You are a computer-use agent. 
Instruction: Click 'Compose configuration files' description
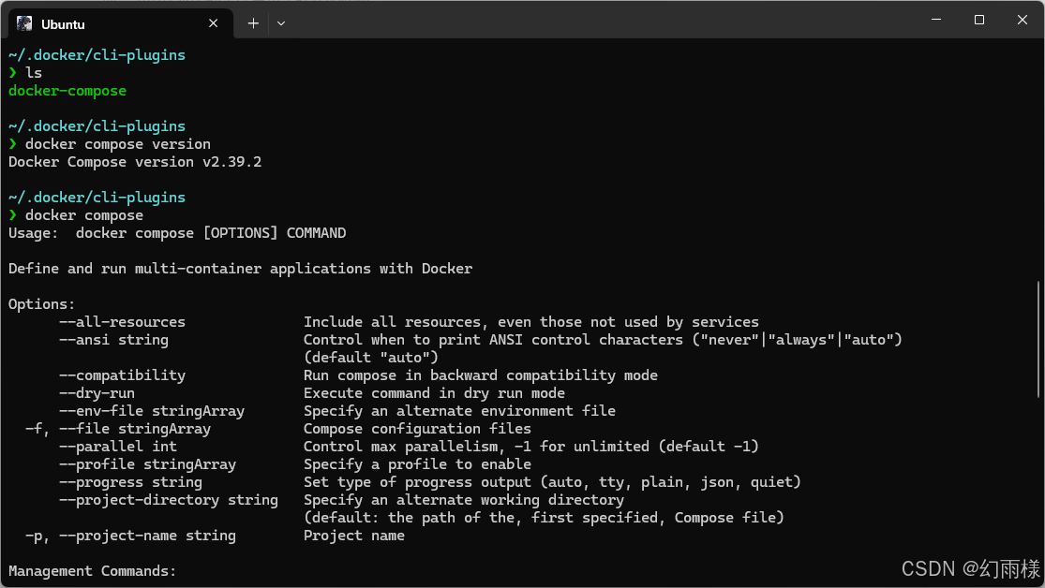418,429
